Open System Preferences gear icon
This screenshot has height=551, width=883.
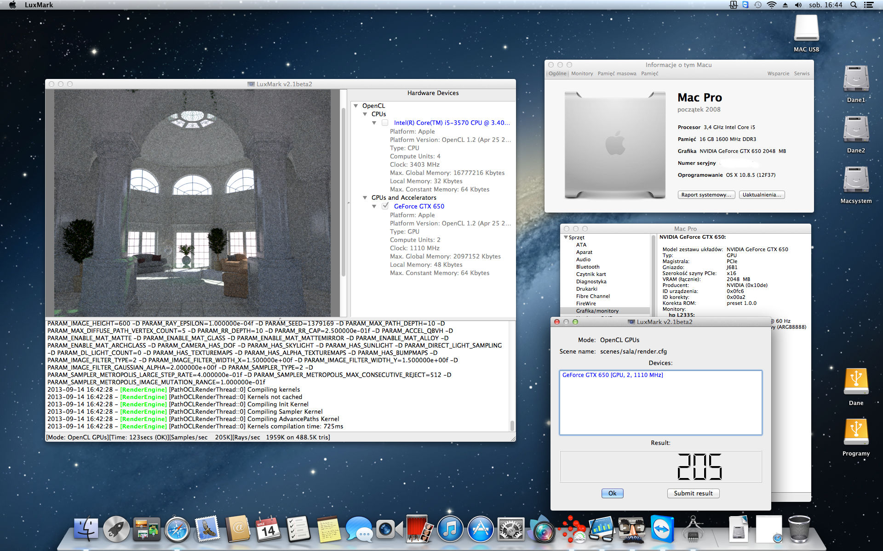[x=510, y=529]
